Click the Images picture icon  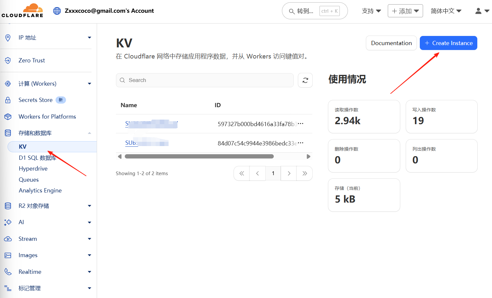[8, 255]
